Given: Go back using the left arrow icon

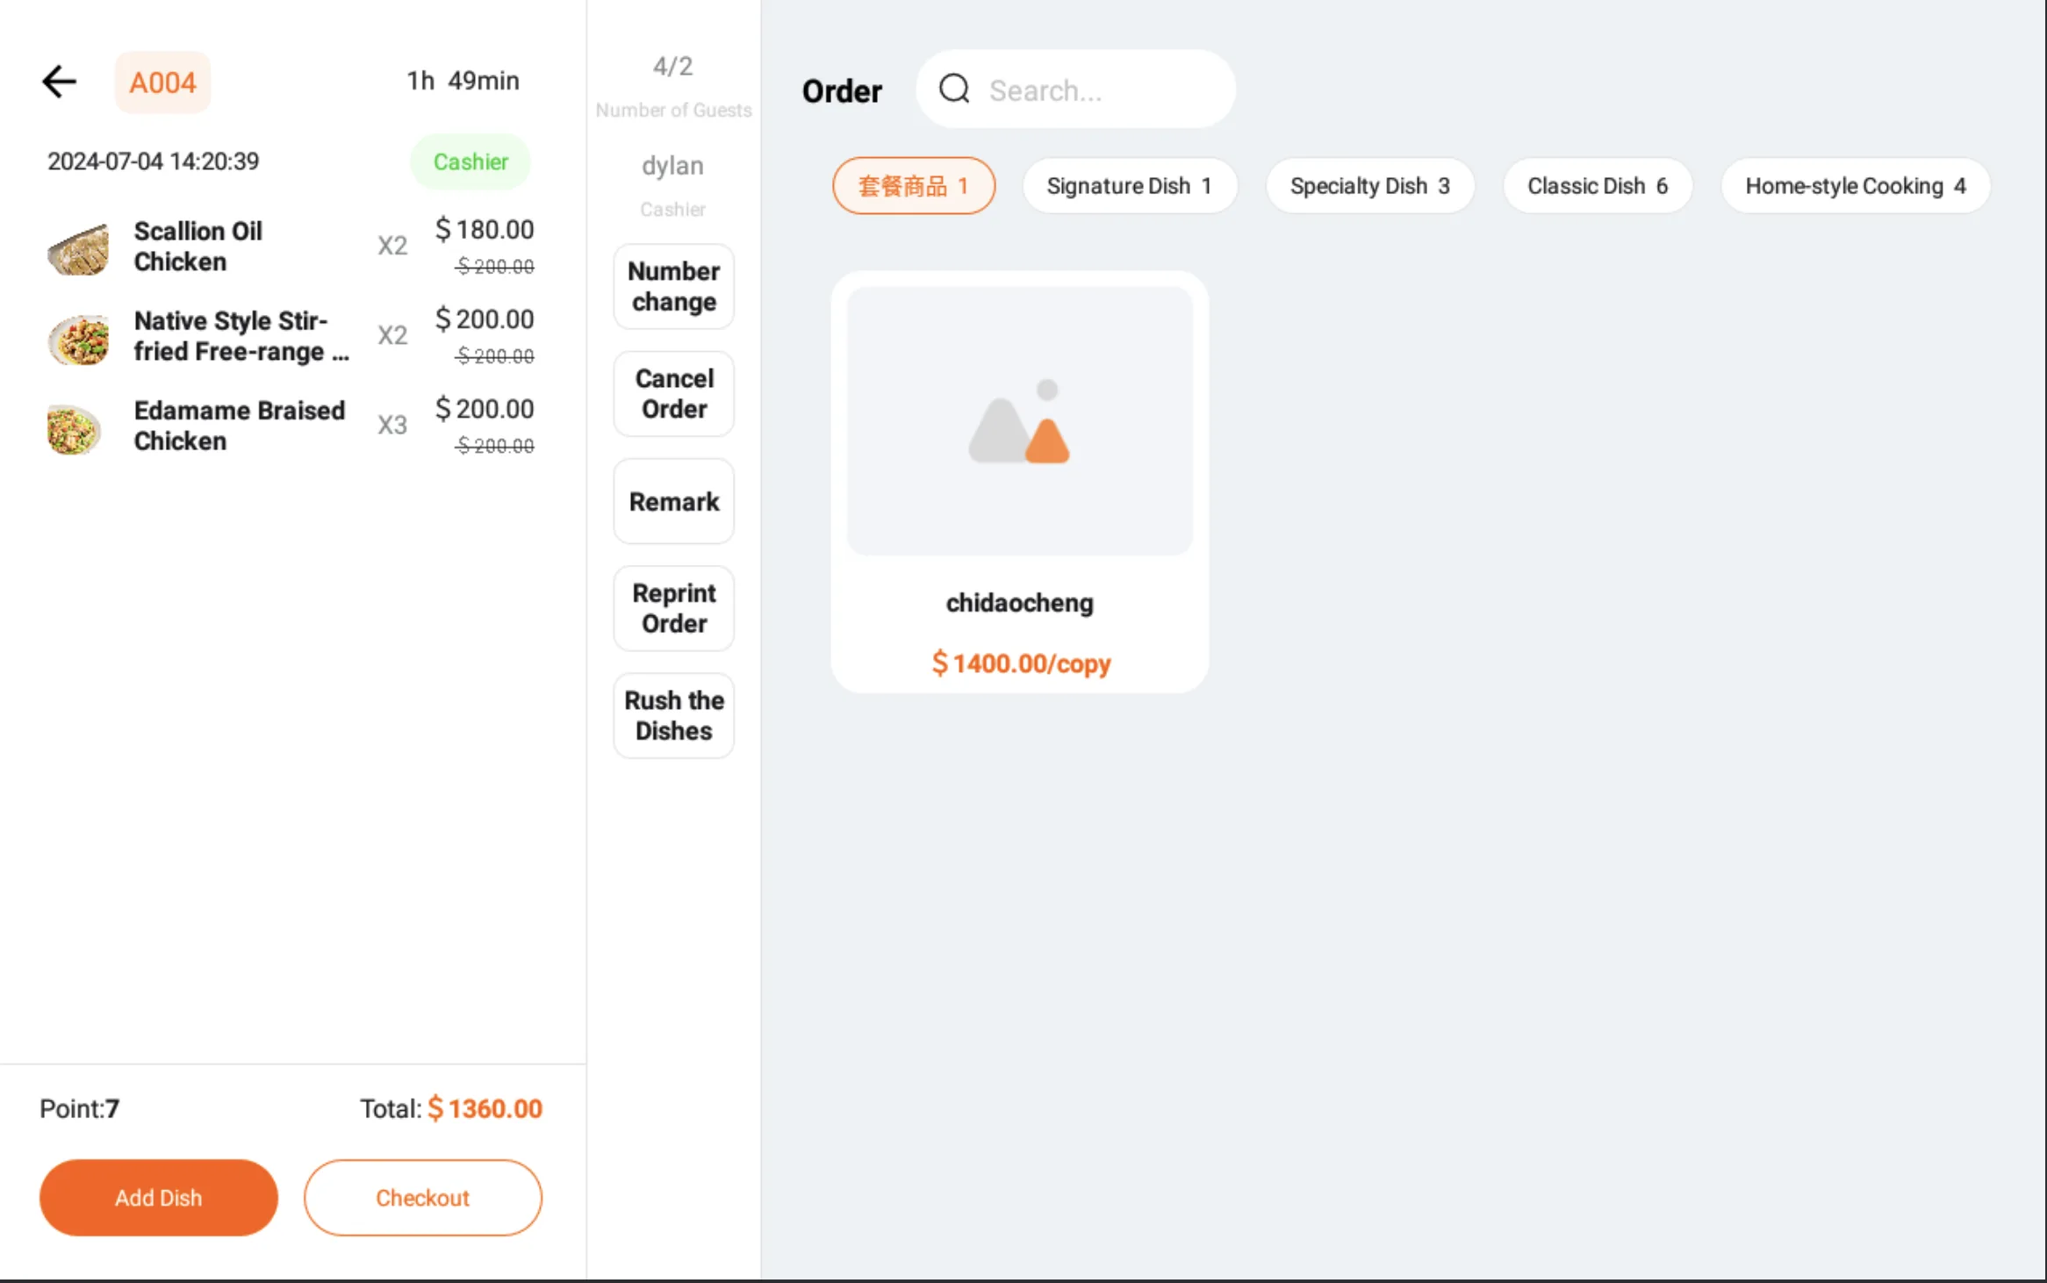Looking at the screenshot, I should coord(60,82).
